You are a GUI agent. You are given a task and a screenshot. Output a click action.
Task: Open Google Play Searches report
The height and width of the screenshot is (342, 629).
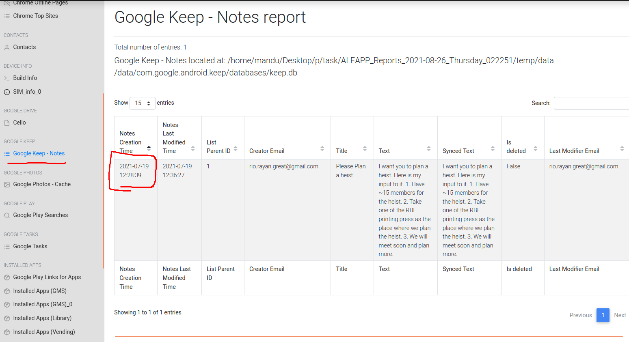point(41,215)
